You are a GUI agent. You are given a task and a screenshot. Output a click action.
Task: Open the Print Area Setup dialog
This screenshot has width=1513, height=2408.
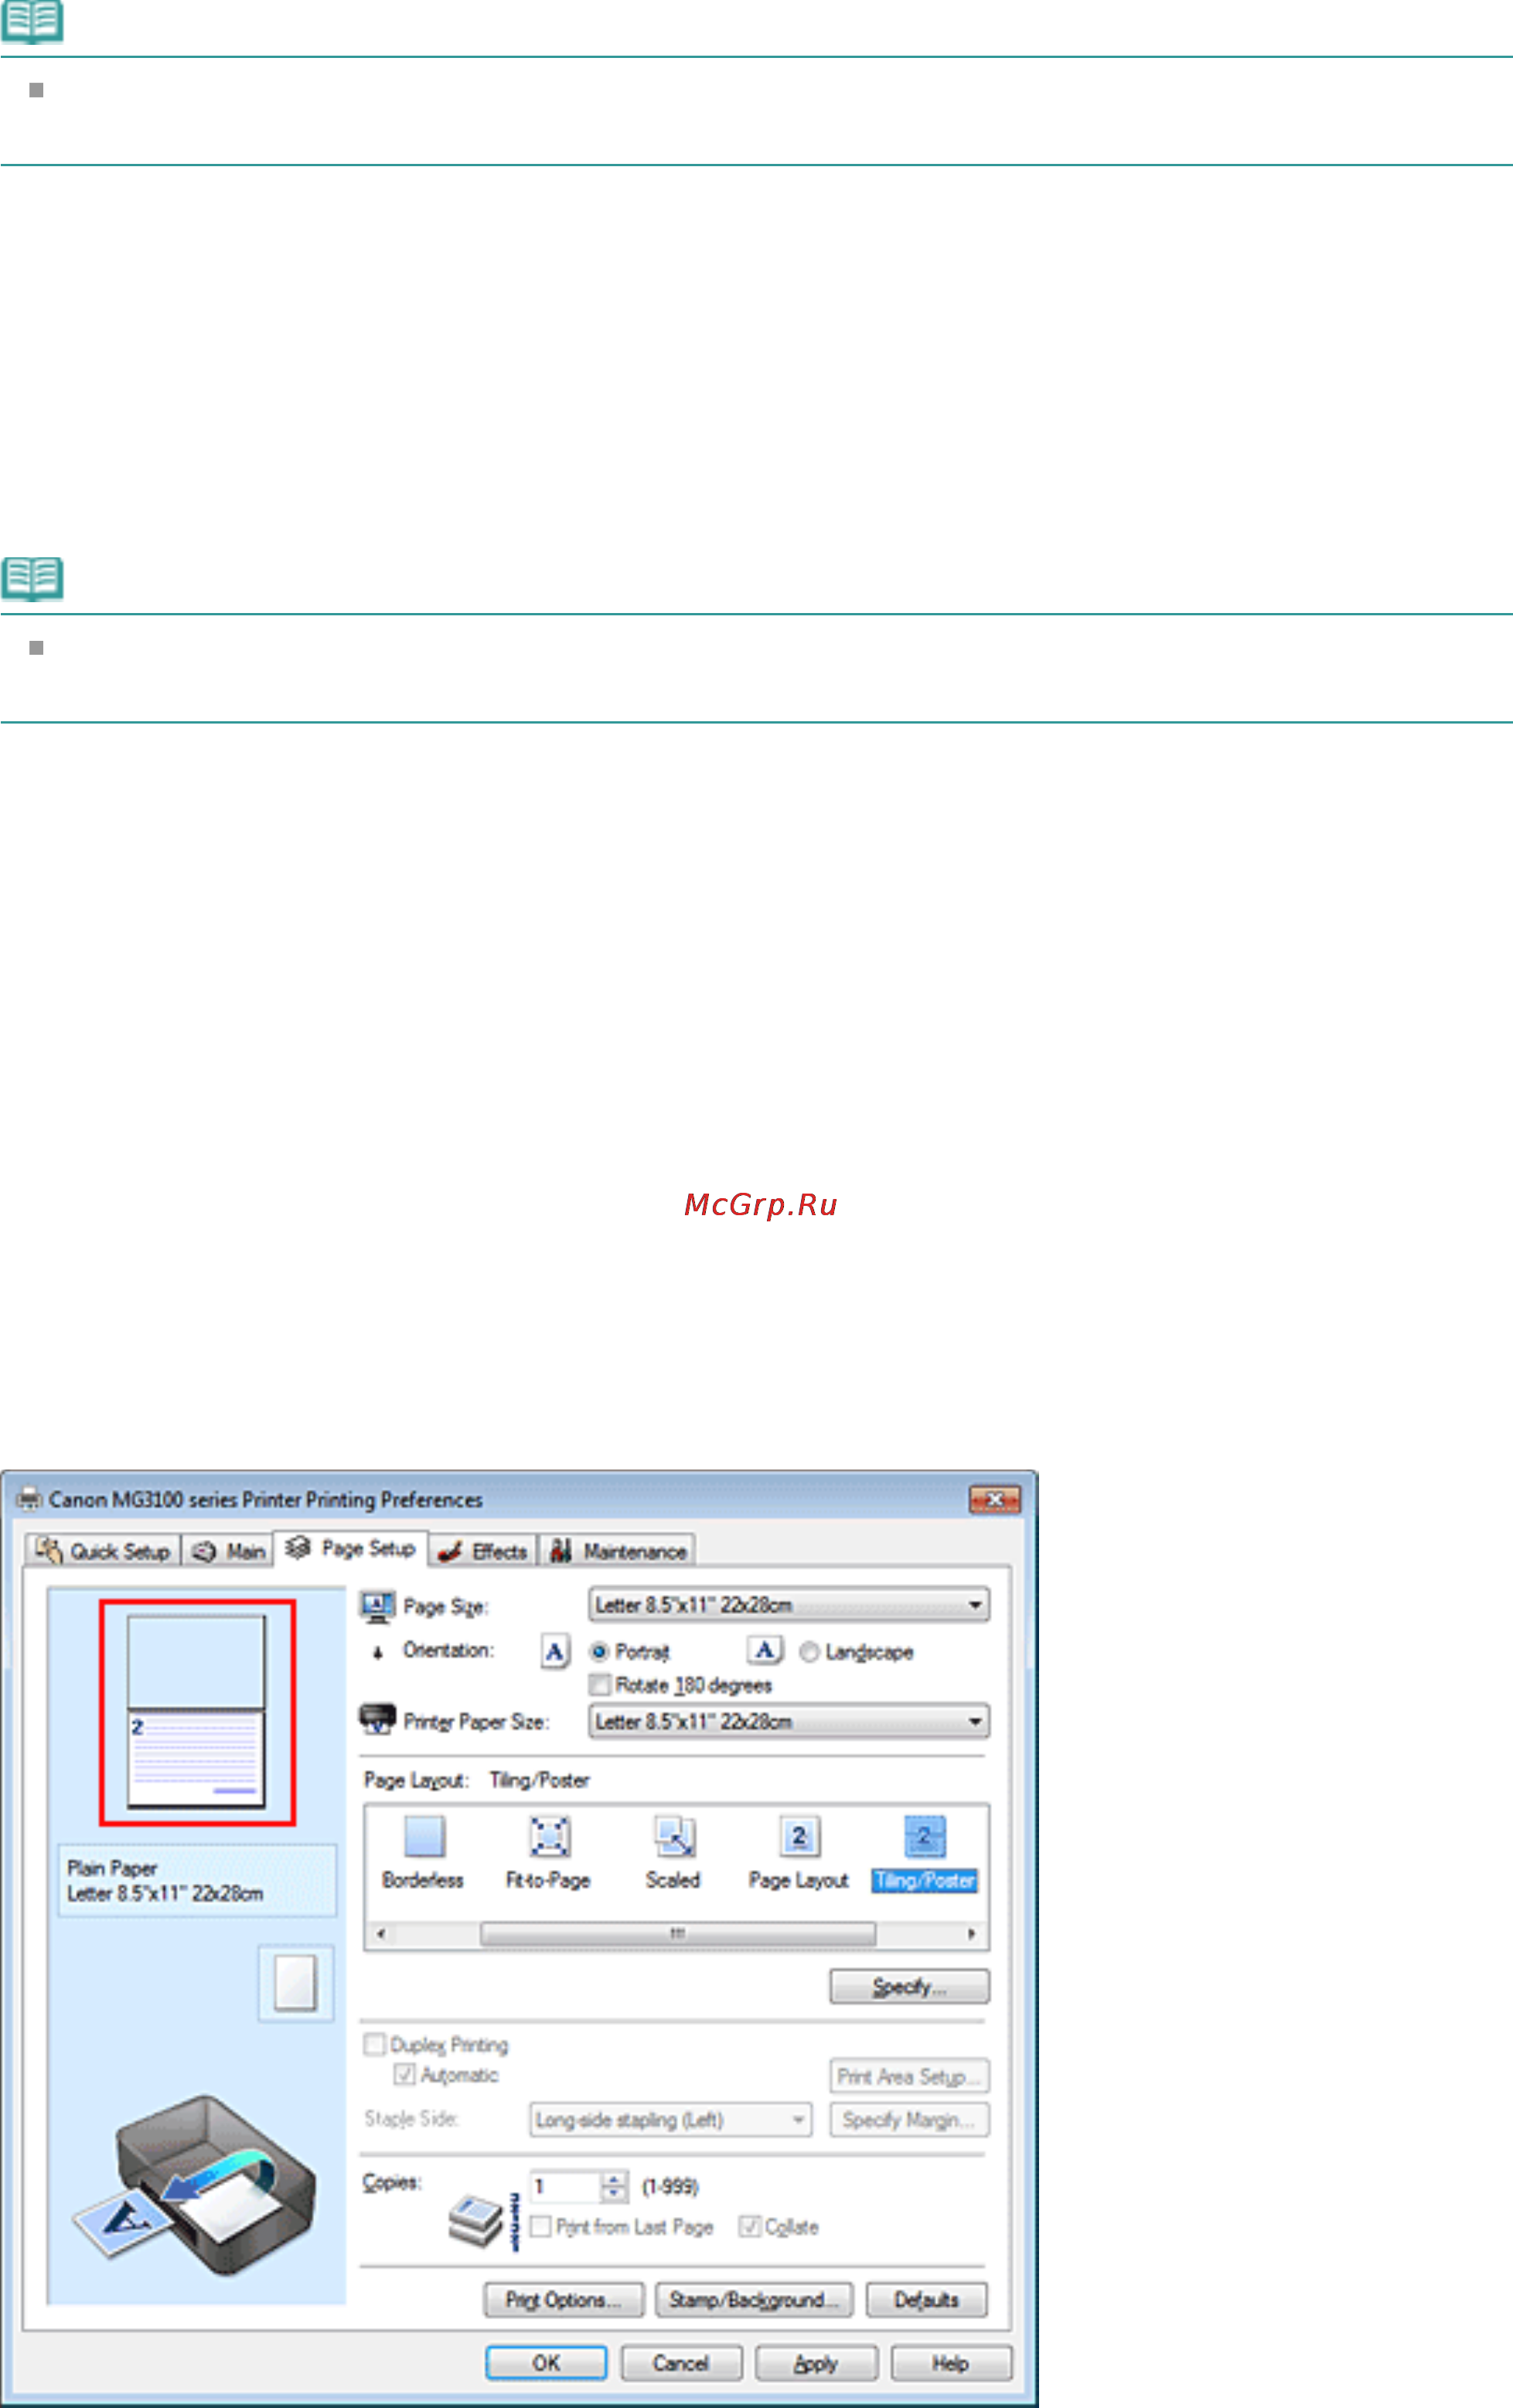pos(909,2076)
